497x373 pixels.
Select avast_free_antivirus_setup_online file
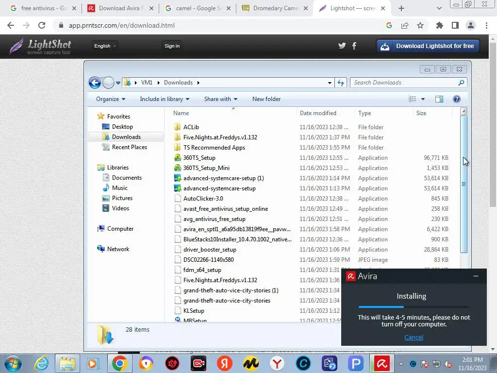tap(225, 209)
